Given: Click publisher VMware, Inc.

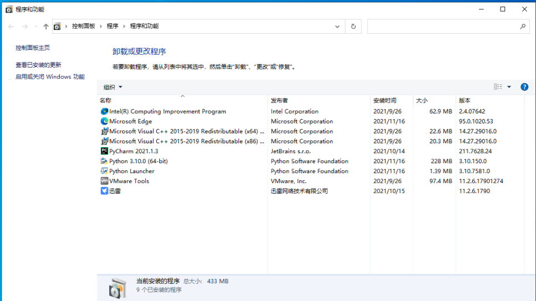Looking at the screenshot, I should coord(289,181).
